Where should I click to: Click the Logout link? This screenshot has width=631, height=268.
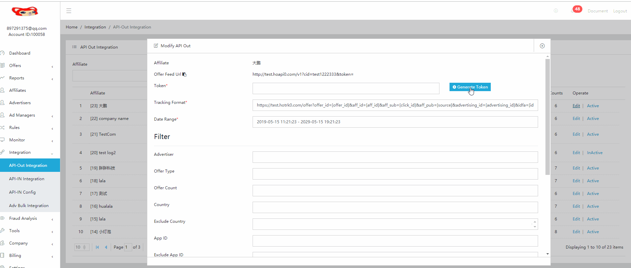(x=620, y=11)
